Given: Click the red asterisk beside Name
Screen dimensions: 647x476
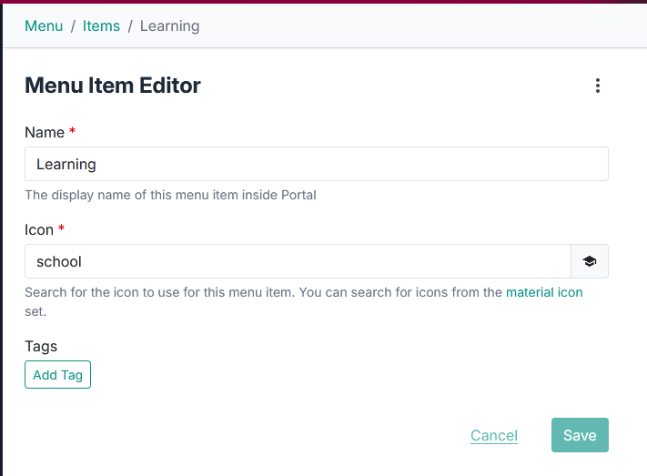Looking at the screenshot, I should pos(73,132).
